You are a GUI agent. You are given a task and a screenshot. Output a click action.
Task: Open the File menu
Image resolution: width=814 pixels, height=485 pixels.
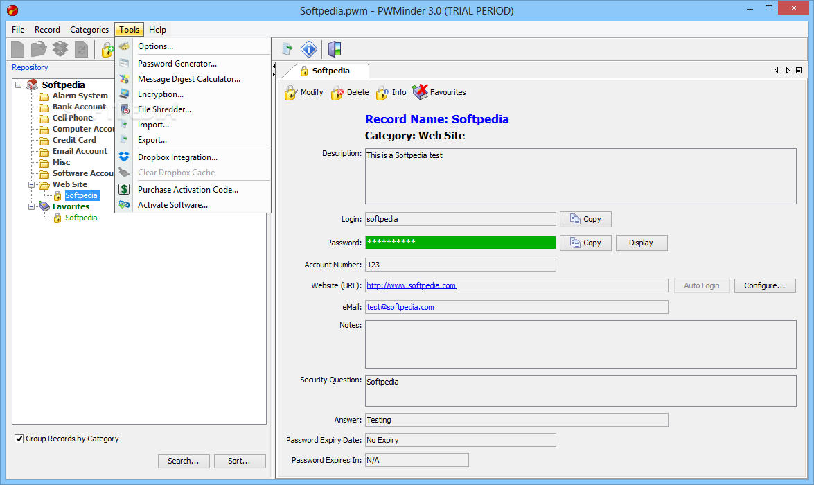(x=18, y=30)
